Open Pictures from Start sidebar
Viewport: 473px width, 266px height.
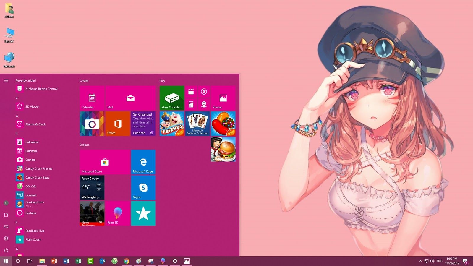[6, 227]
